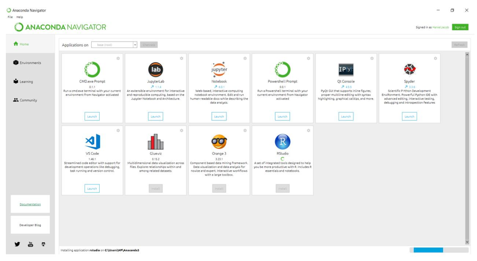
Task: Click the installation progress bar
Action: 439,250
